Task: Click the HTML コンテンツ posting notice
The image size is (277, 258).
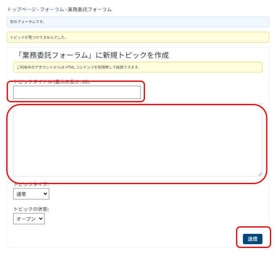Action: pos(137,67)
